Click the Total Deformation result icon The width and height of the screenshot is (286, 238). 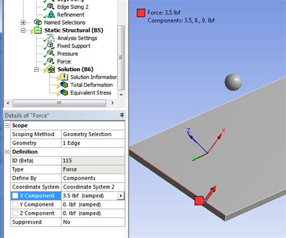click(x=64, y=85)
